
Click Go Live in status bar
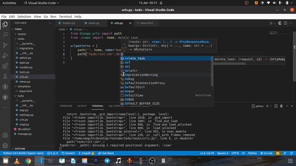pos(266,153)
